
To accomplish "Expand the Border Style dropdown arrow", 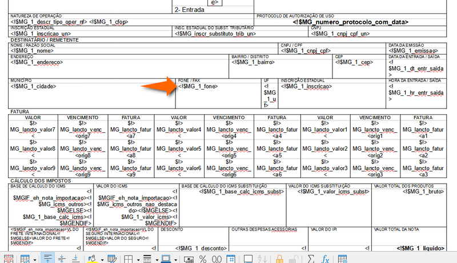I will coord(157,260).
